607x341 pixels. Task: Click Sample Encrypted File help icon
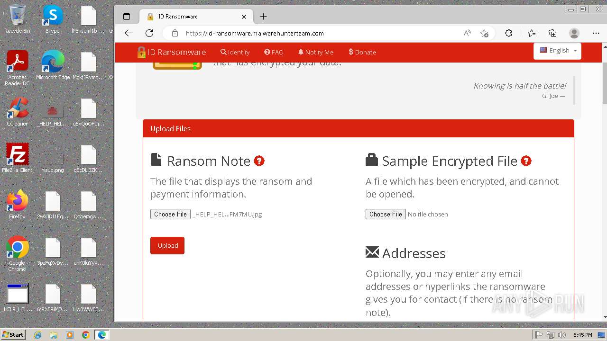point(526,161)
